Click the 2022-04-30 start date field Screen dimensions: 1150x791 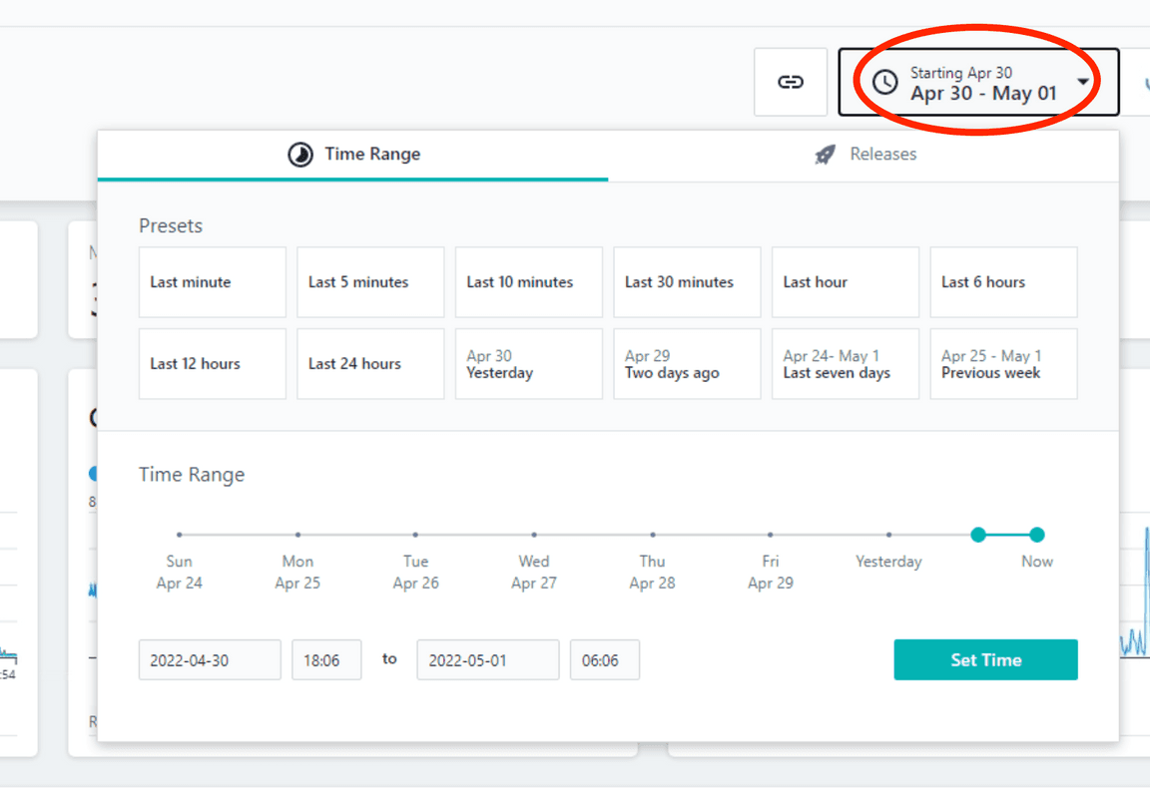click(x=209, y=659)
